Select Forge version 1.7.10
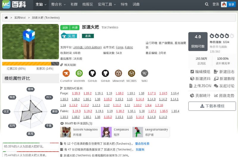The width and height of the screenshot is (238, 157). [x=159, y=105]
